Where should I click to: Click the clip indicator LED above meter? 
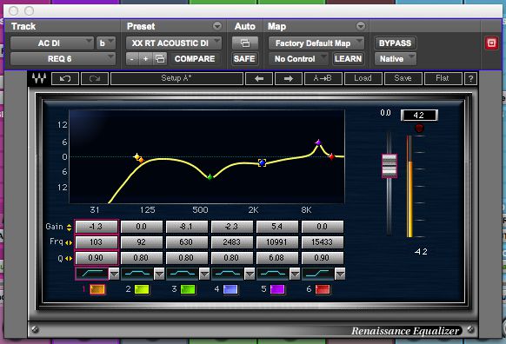[419, 129]
